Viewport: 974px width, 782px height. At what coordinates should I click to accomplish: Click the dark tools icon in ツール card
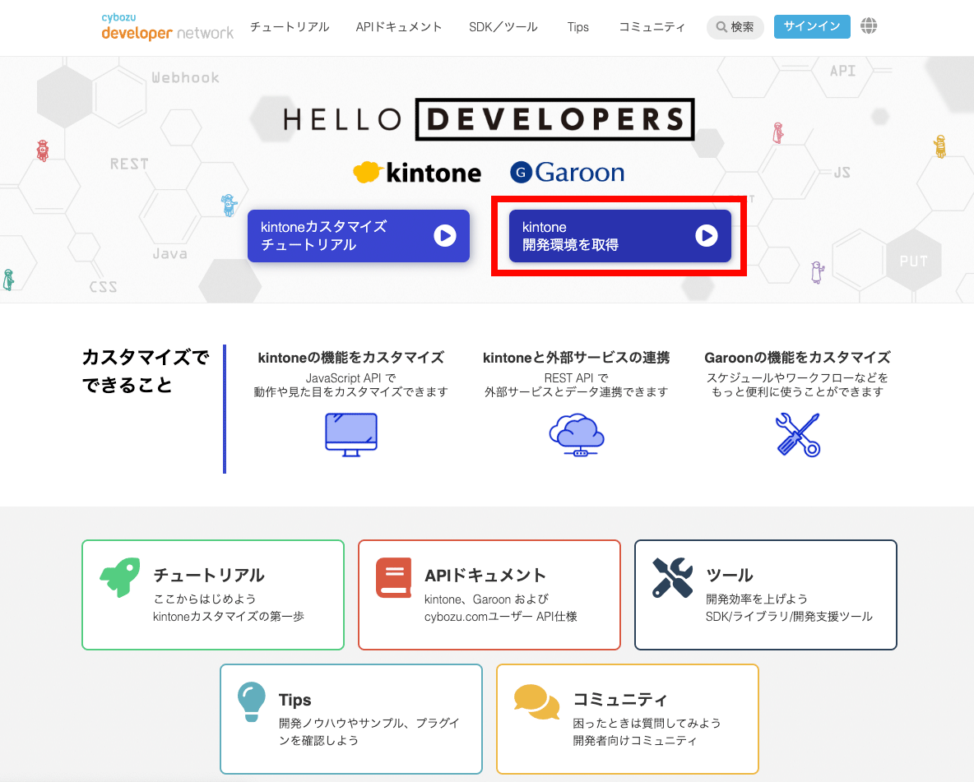coord(672,577)
